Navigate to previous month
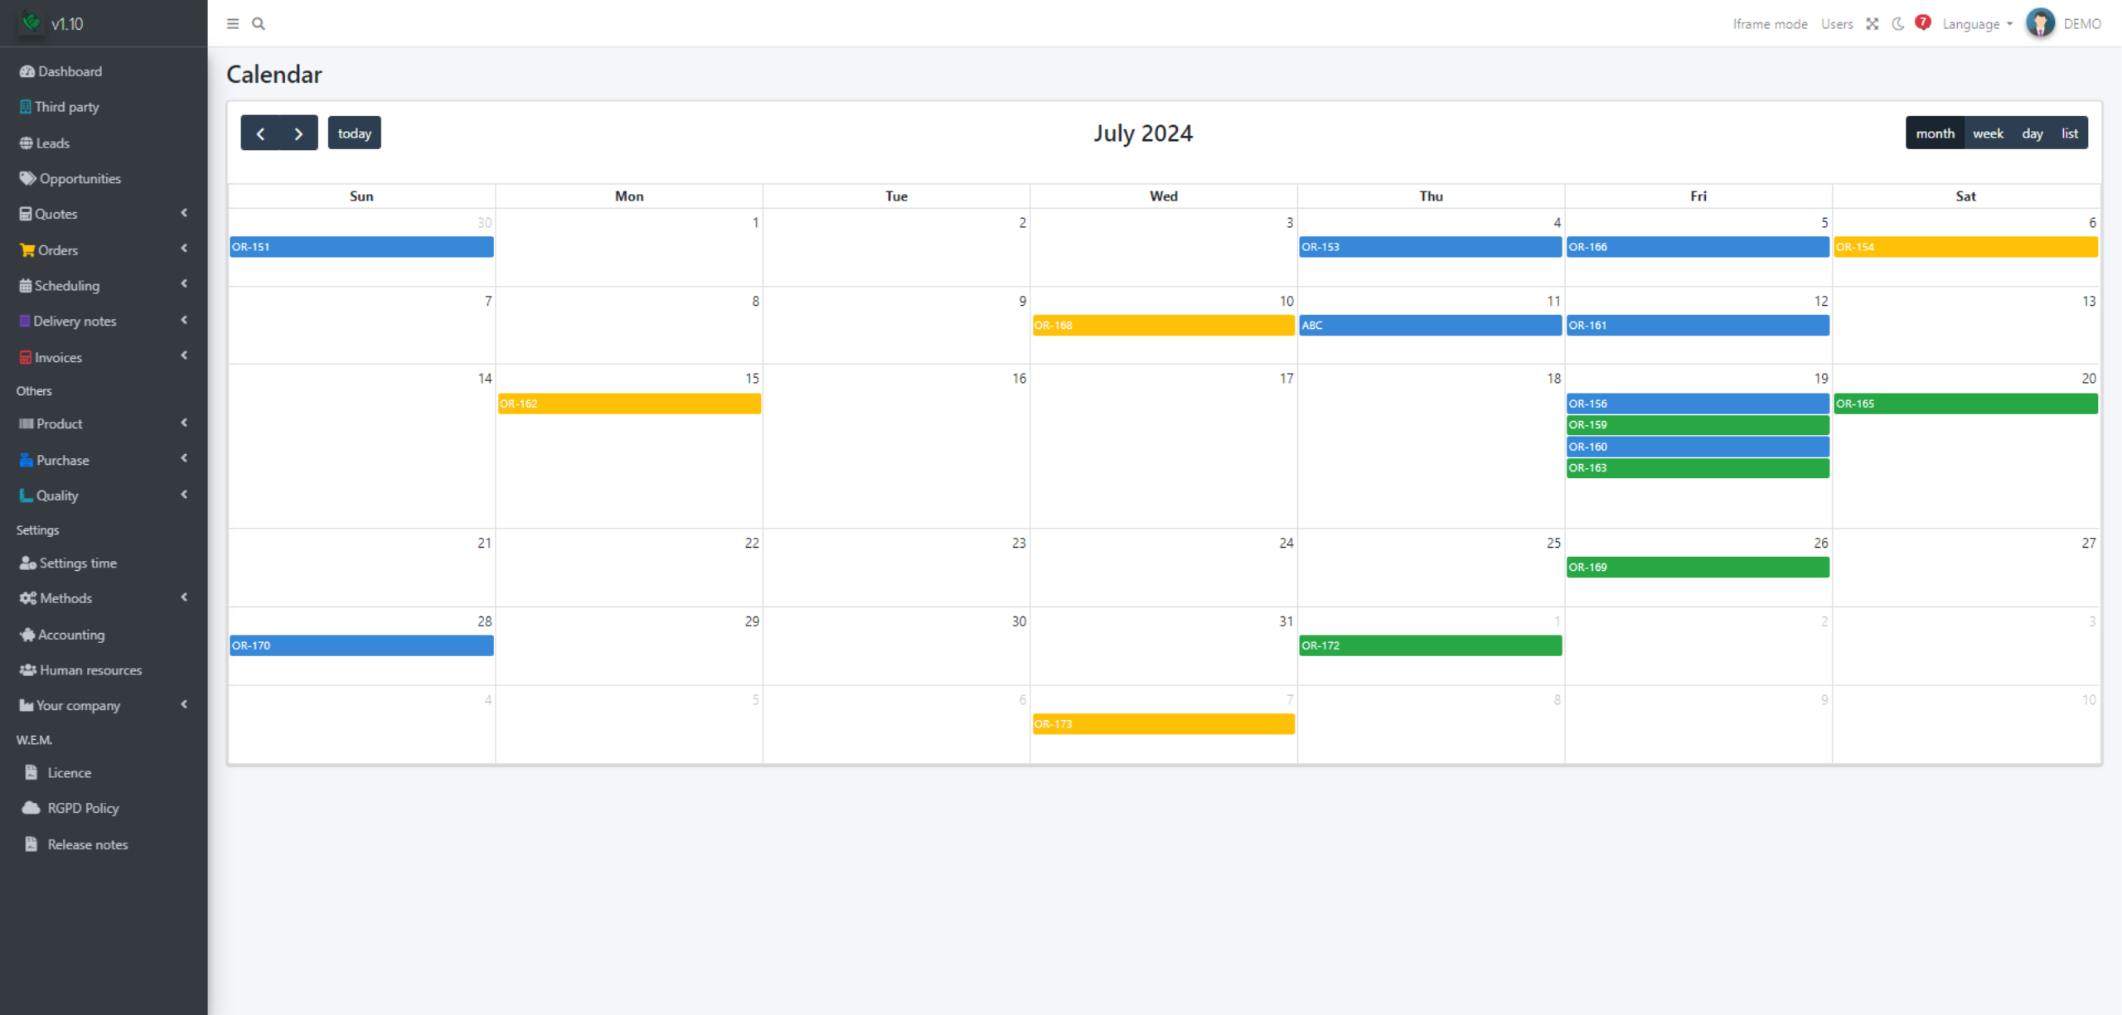Screen dimensions: 2122x1015 (x=259, y=133)
